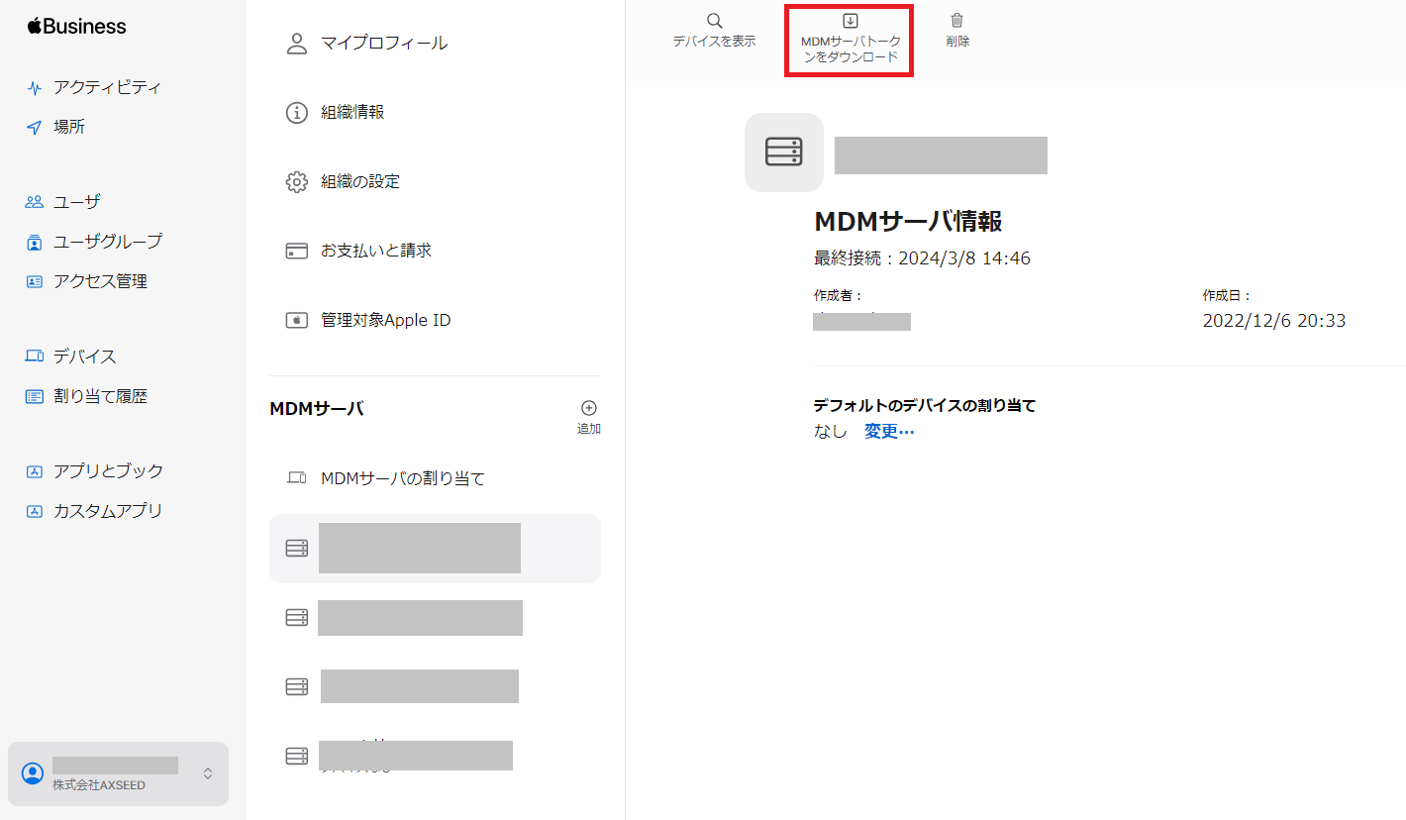Click 変更… link for default assignment
This screenshot has width=1406, height=820.
pos(889,432)
